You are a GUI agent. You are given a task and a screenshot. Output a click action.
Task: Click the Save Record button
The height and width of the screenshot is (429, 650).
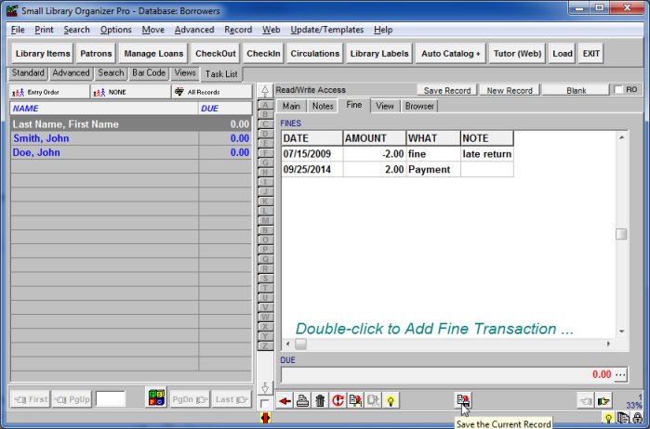(x=447, y=90)
